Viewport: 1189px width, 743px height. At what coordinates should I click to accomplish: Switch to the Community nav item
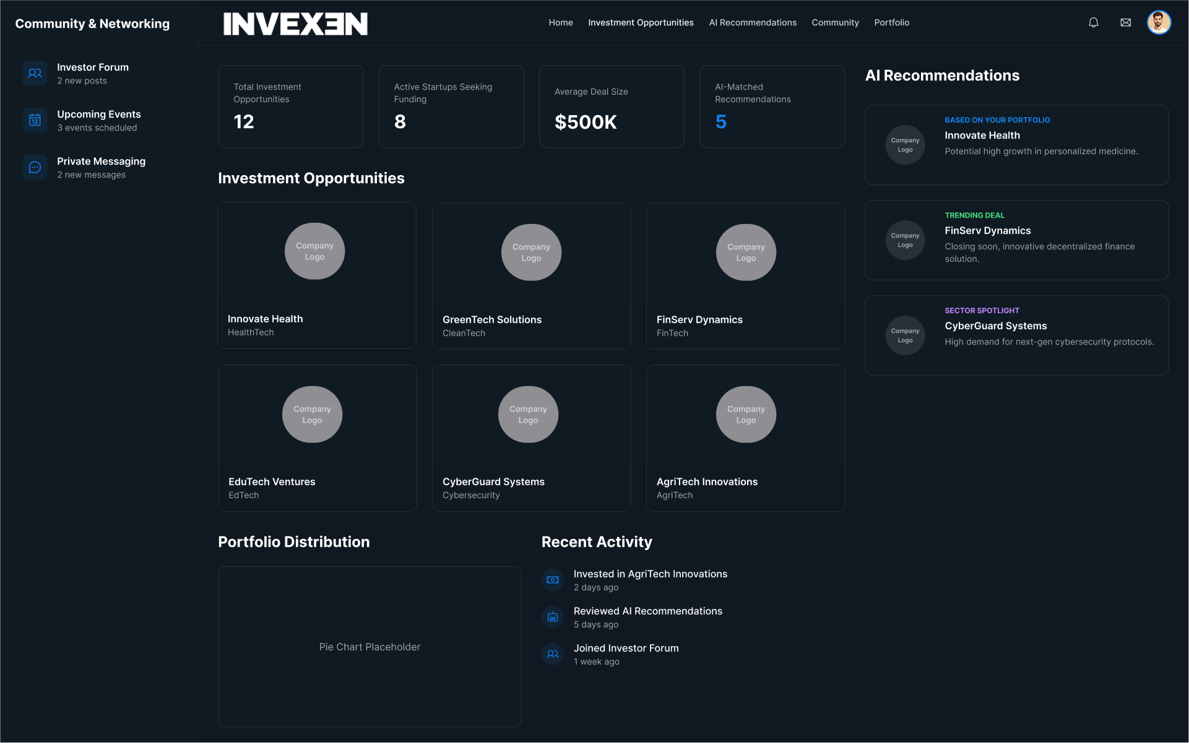(x=835, y=23)
